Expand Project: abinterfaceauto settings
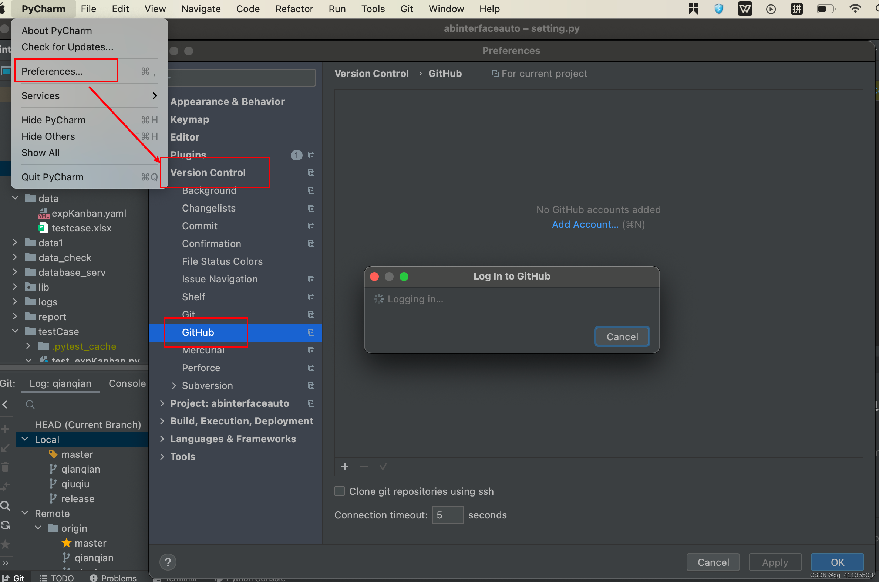879x582 pixels. (x=162, y=403)
